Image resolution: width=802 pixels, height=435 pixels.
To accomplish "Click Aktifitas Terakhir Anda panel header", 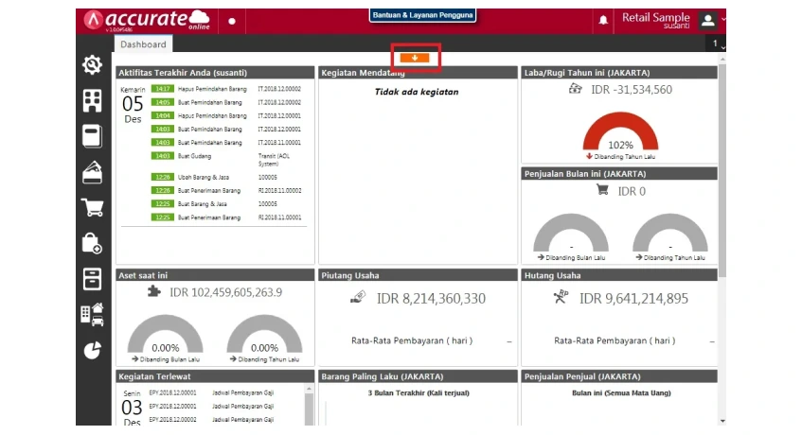I will tap(215, 73).
